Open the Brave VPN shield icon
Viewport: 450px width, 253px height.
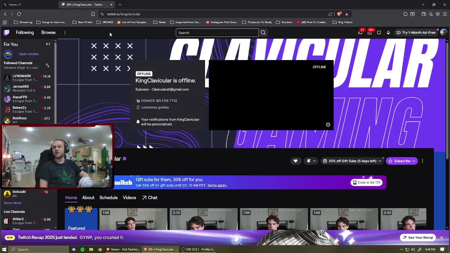(x=438, y=14)
